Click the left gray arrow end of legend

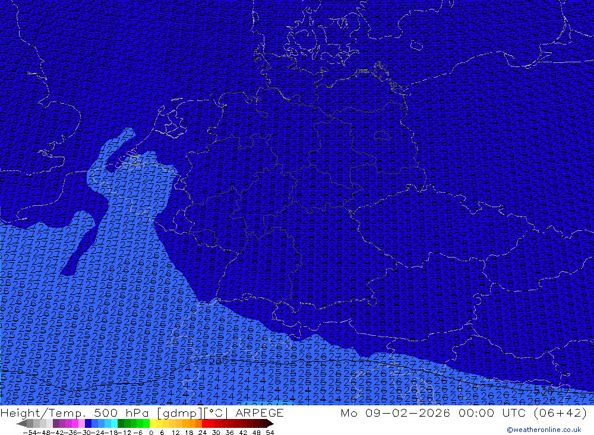(21, 424)
